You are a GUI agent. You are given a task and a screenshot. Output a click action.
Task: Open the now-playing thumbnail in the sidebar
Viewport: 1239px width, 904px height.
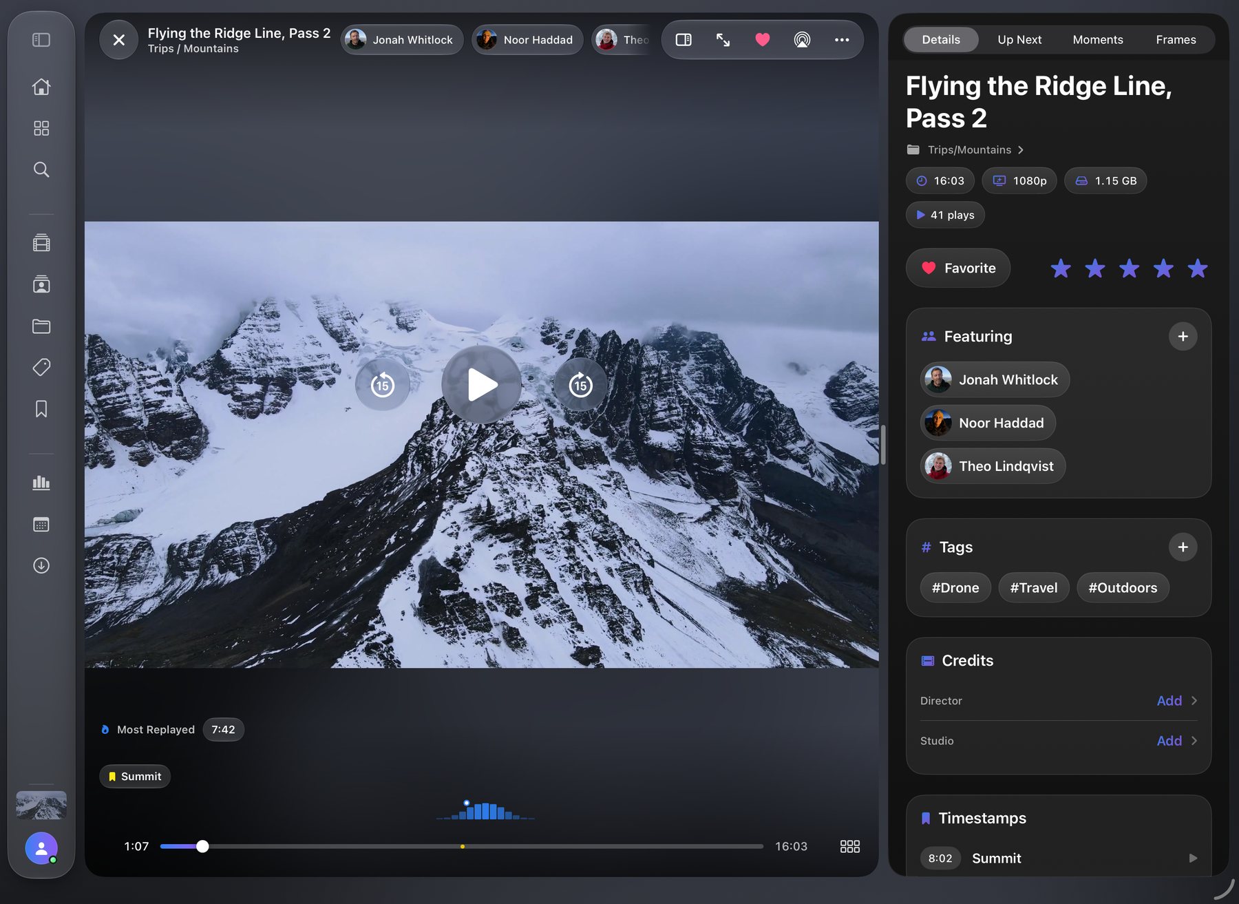point(41,805)
